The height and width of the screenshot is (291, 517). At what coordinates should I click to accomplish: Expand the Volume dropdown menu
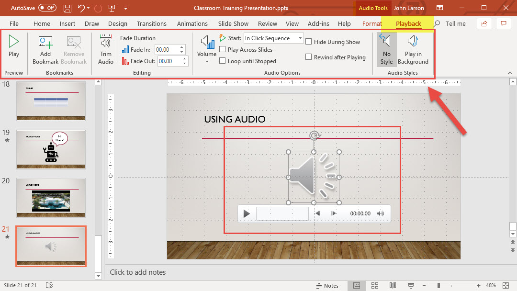[207, 61]
